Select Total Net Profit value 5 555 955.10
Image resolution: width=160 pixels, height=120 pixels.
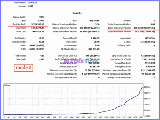[38, 24]
